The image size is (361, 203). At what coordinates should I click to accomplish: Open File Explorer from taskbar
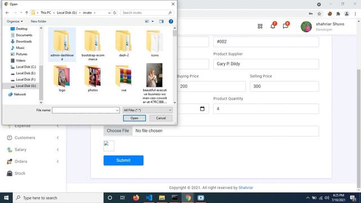coord(162,198)
